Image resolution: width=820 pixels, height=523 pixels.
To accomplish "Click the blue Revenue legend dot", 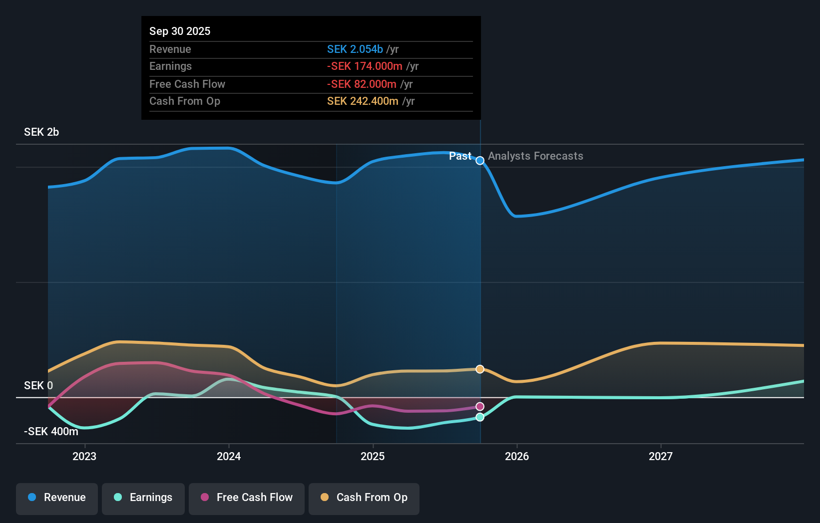I will (x=32, y=498).
